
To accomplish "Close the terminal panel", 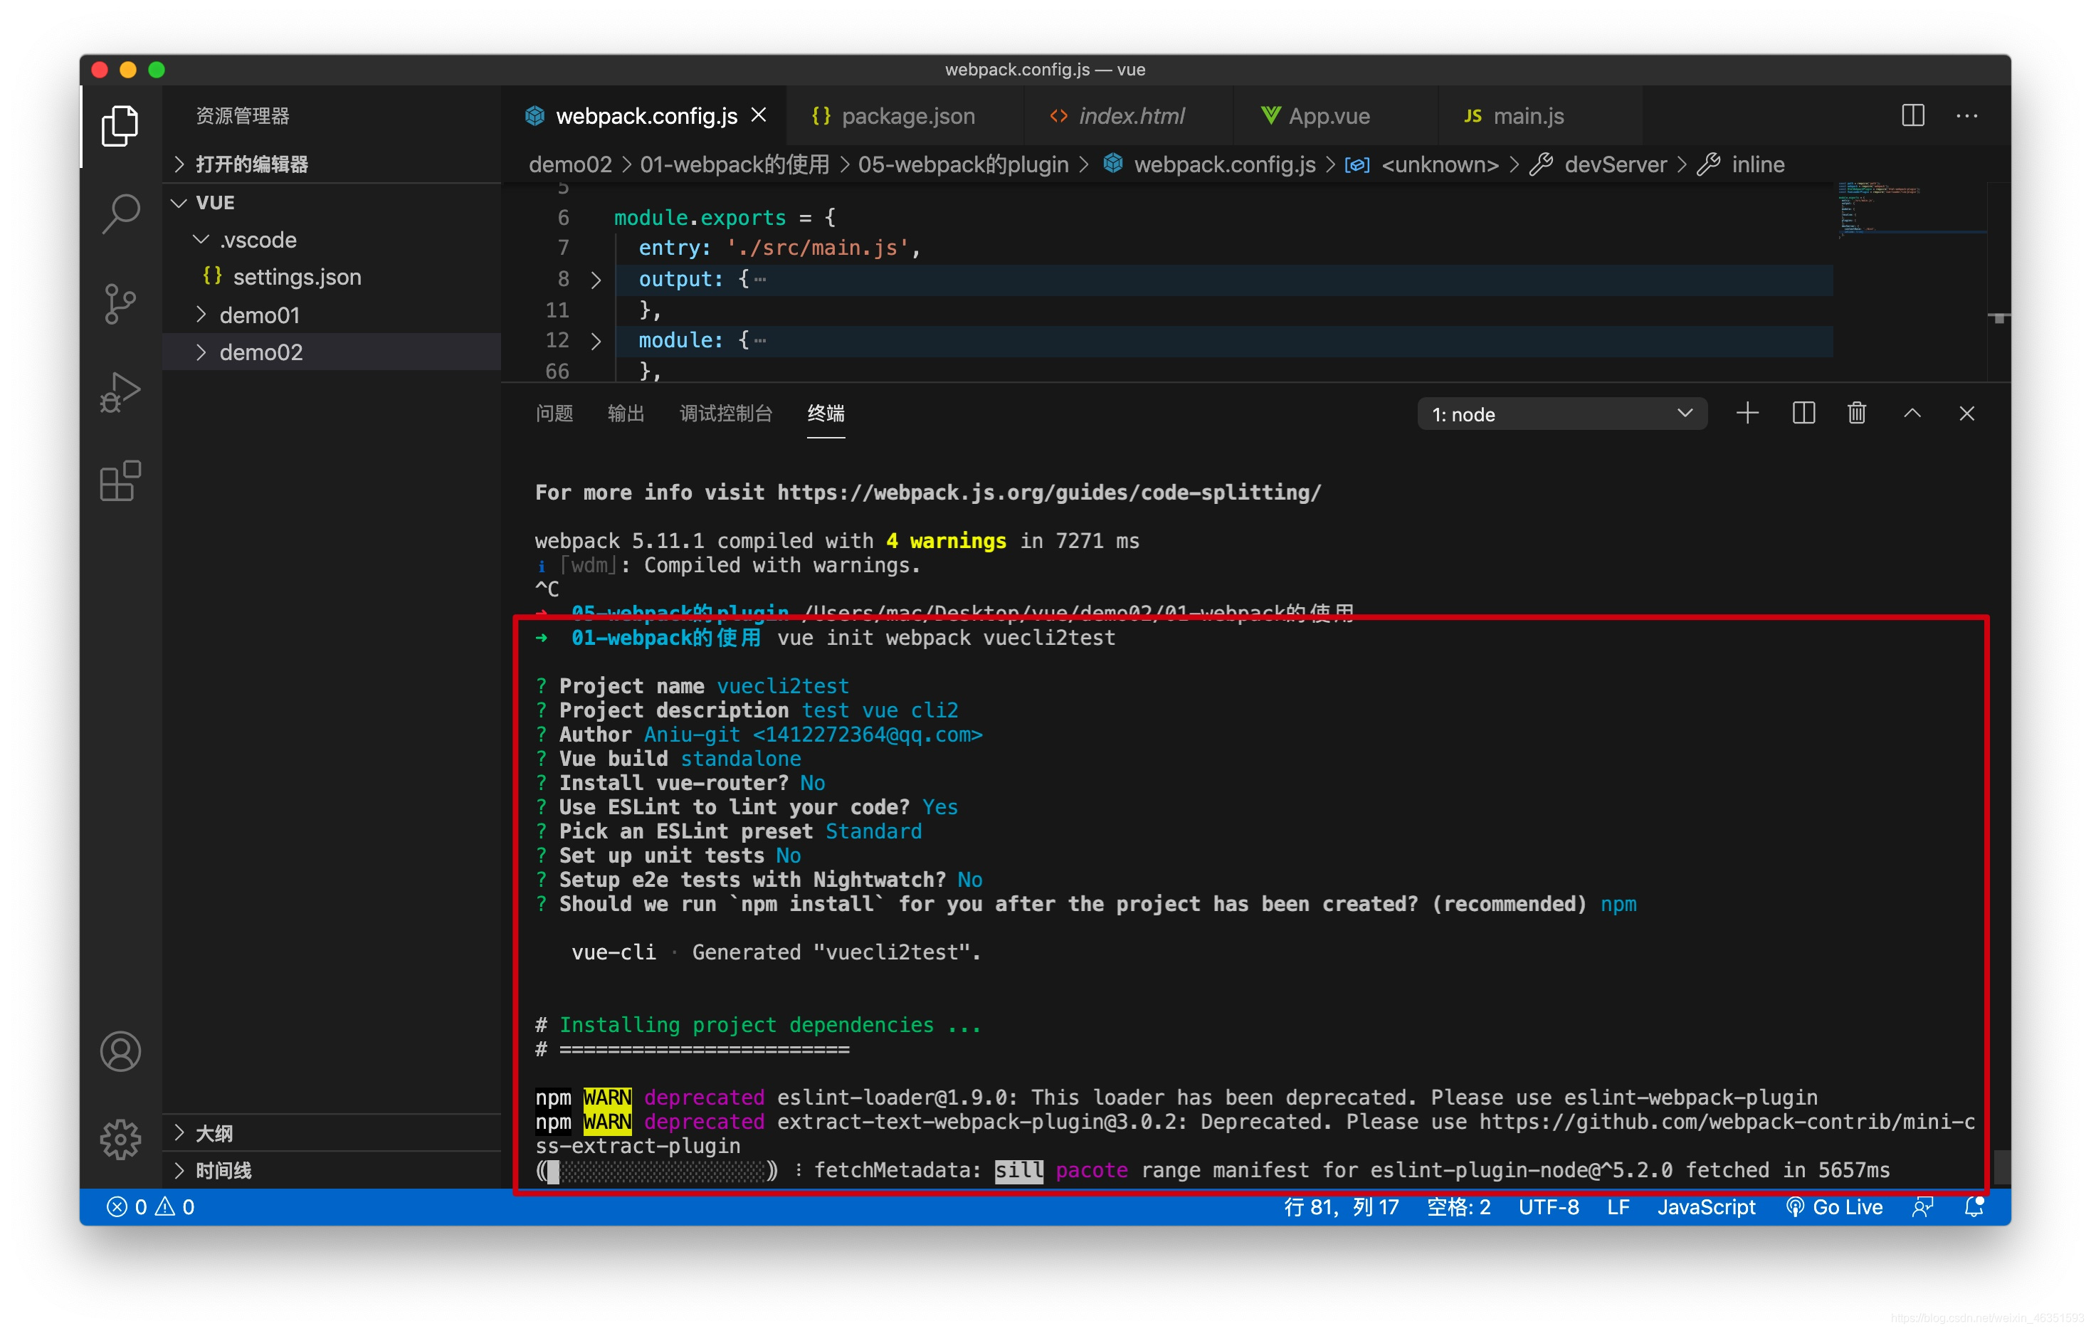I will click(1967, 414).
